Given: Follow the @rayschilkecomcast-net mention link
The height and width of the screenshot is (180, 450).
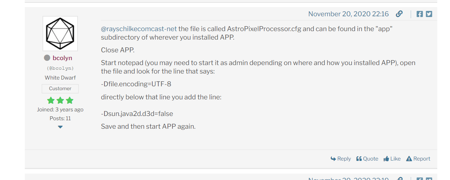Looking at the screenshot, I should coord(139,29).
